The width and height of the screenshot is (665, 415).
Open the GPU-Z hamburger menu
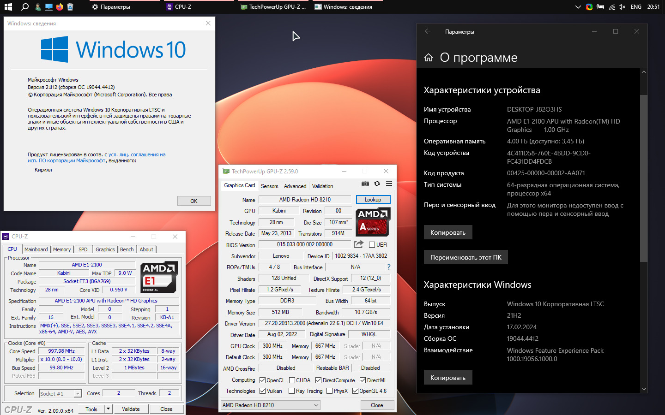(x=389, y=184)
